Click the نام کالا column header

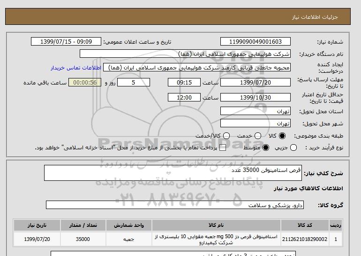coord(216,225)
